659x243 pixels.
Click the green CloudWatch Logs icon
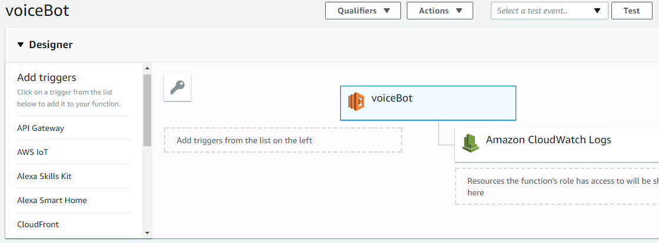click(x=470, y=143)
